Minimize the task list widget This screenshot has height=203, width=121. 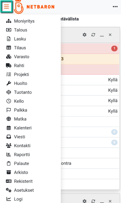pyautogui.click(x=102, y=35)
